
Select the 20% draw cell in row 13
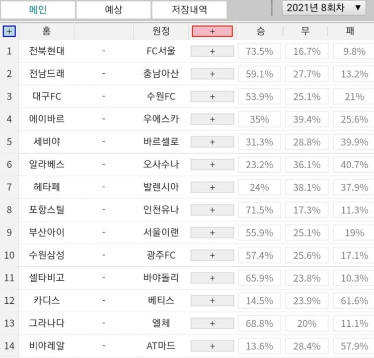coord(307,323)
